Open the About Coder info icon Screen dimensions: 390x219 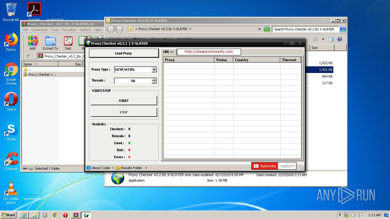89,168
